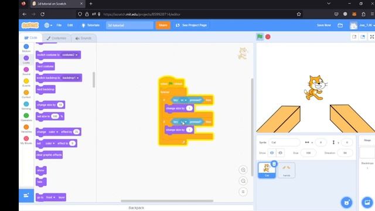Click value field in palette change size block
This screenshot has height=211, width=375.
(60, 105)
